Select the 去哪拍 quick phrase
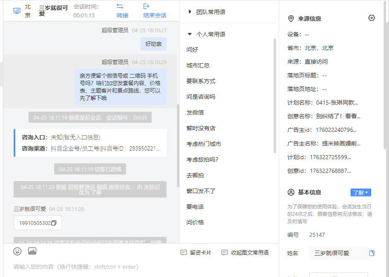The image size is (389, 277). pyautogui.click(x=195, y=175)
